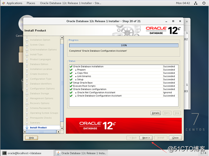Image resolution: width=209 pixels, height=156 pixels.
Task: Select the Create Inventory step
Action: coord(39,74)
